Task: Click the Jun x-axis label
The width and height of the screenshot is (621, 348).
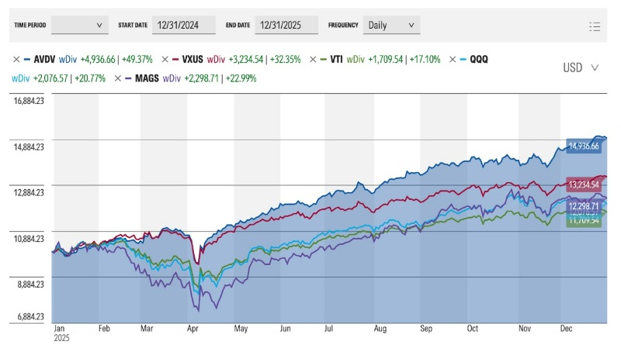Action: [285, 329]
